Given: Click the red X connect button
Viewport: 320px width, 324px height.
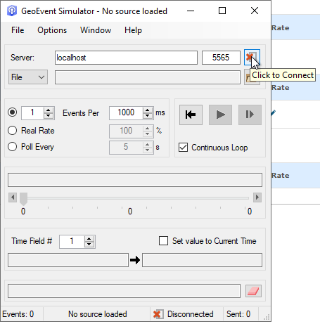Looking at the screenshot, I should click(252, 57).
